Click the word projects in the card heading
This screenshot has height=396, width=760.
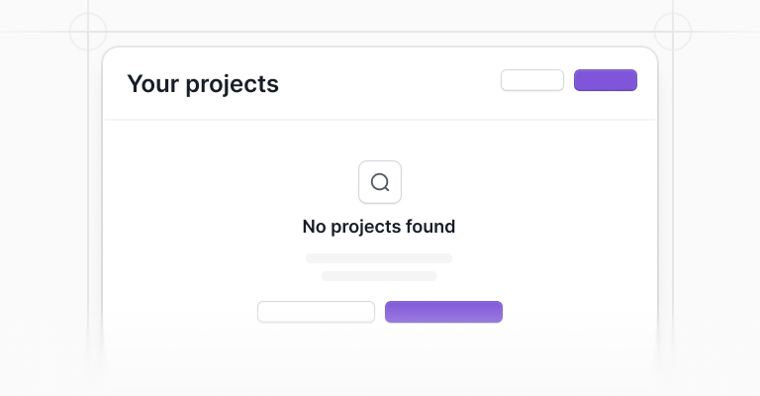click(x=233, y=85)
